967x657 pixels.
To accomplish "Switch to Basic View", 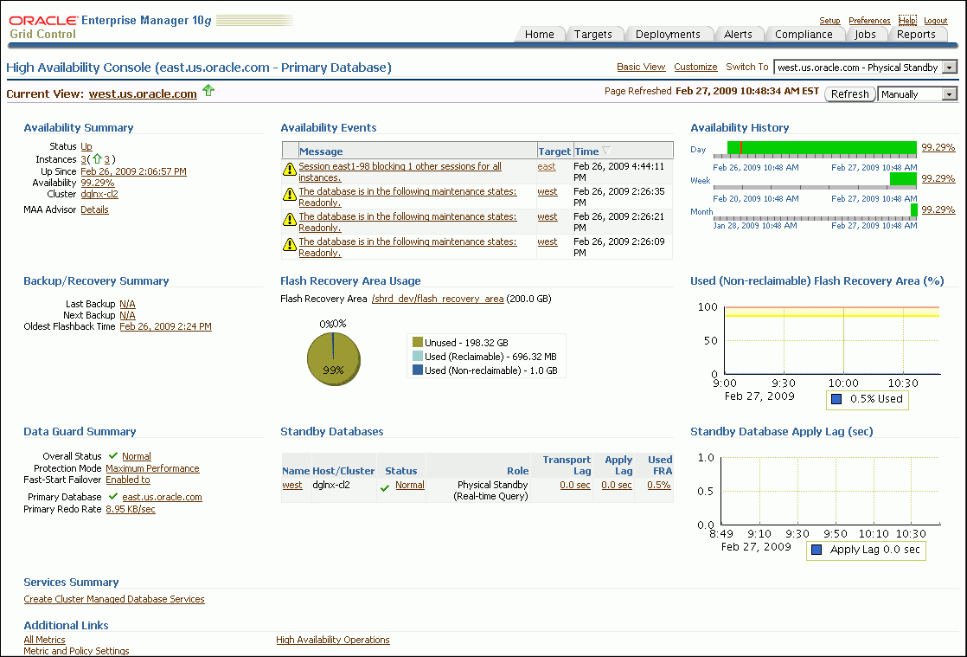I will pos(641,67).
